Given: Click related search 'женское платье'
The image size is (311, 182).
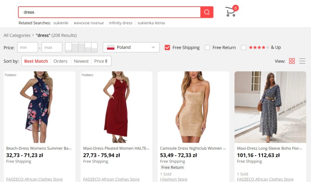Looking at the screenshot, I should 89,23.
